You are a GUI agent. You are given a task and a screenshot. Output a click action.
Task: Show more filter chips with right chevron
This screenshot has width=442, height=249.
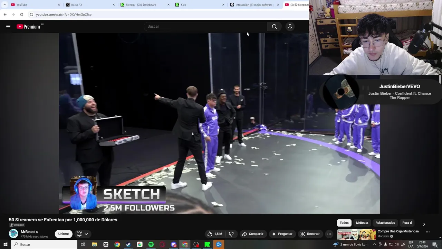[x=424, y=224]
